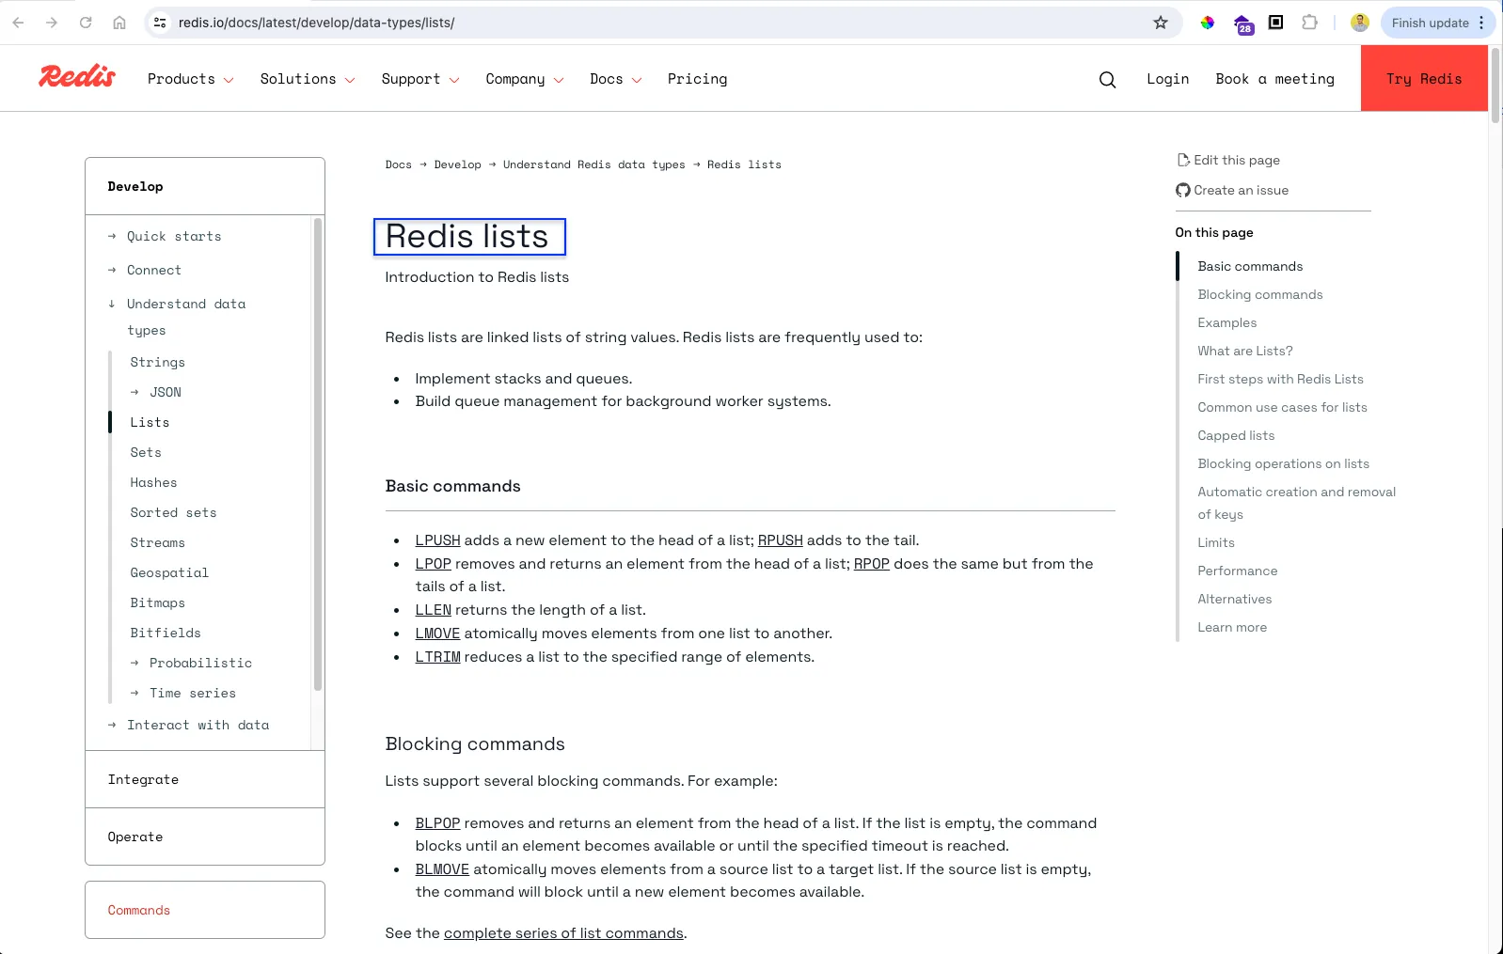
Task: Open site information icon in address bar
Action: [x=160, y=23]
